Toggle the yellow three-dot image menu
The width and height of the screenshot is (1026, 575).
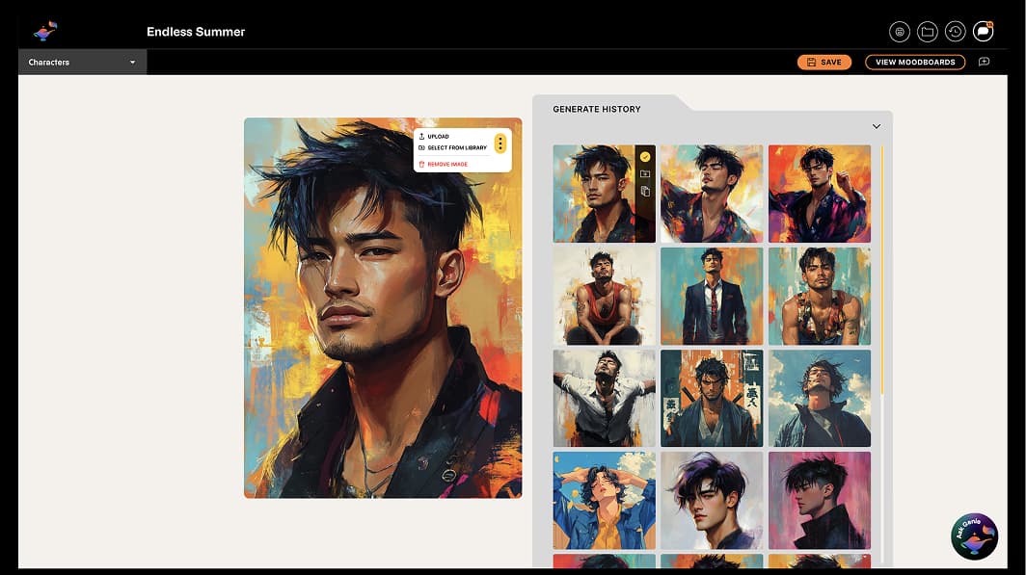[x=499, y=144]
